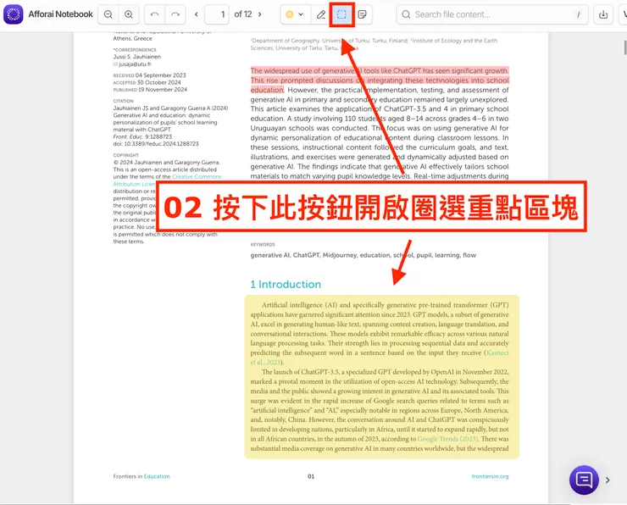Click the RECEIVED 04 September 2023 line
This screenshot has height=505, width=627.
point(150,75)
